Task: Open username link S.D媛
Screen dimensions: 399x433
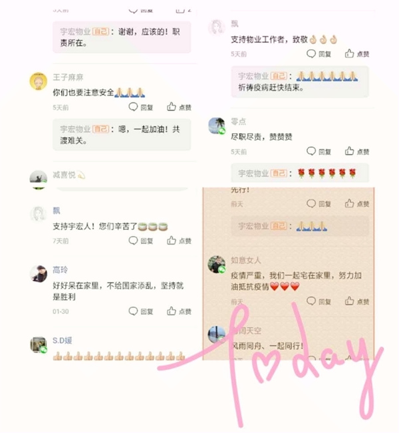Action: point(63,341)
